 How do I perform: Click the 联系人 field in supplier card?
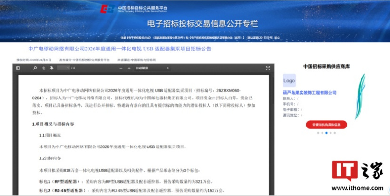[x=291, y=98]
